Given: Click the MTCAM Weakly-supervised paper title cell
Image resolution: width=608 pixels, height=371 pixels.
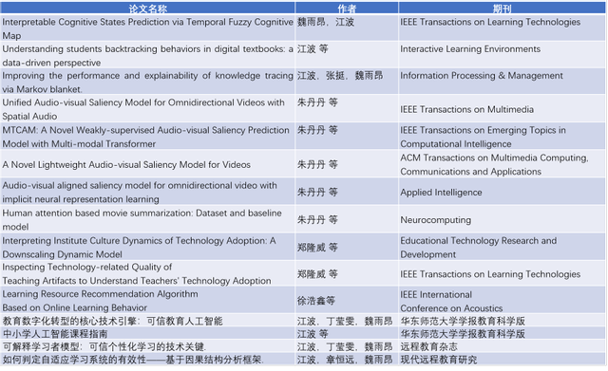Looking at the screenshot, I should tap(147, 137).
